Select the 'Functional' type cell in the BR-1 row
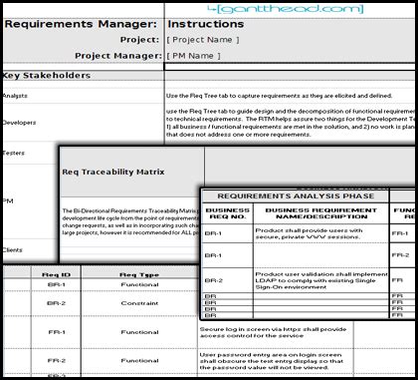418x380 pixels. (x=139, y=285)
